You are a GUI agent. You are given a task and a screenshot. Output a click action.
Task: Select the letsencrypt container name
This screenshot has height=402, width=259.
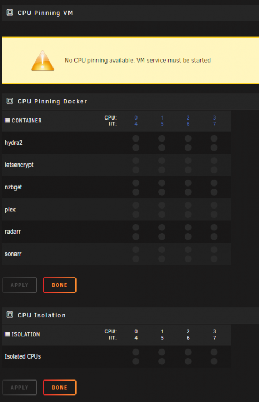[19, 165]
